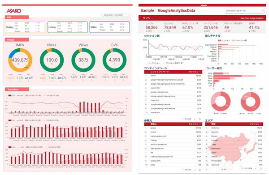Click the mobile legend item under device donut
Image resolution: width=269 pixels, height=175 pixels.
click(x=251, y=114)
